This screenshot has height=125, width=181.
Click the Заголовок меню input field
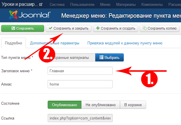point(80,71)
